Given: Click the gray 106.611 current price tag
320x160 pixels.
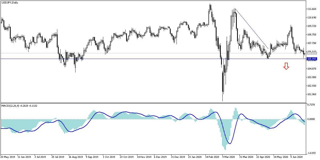Looking at the screenshot, I should tap(311, 53).
